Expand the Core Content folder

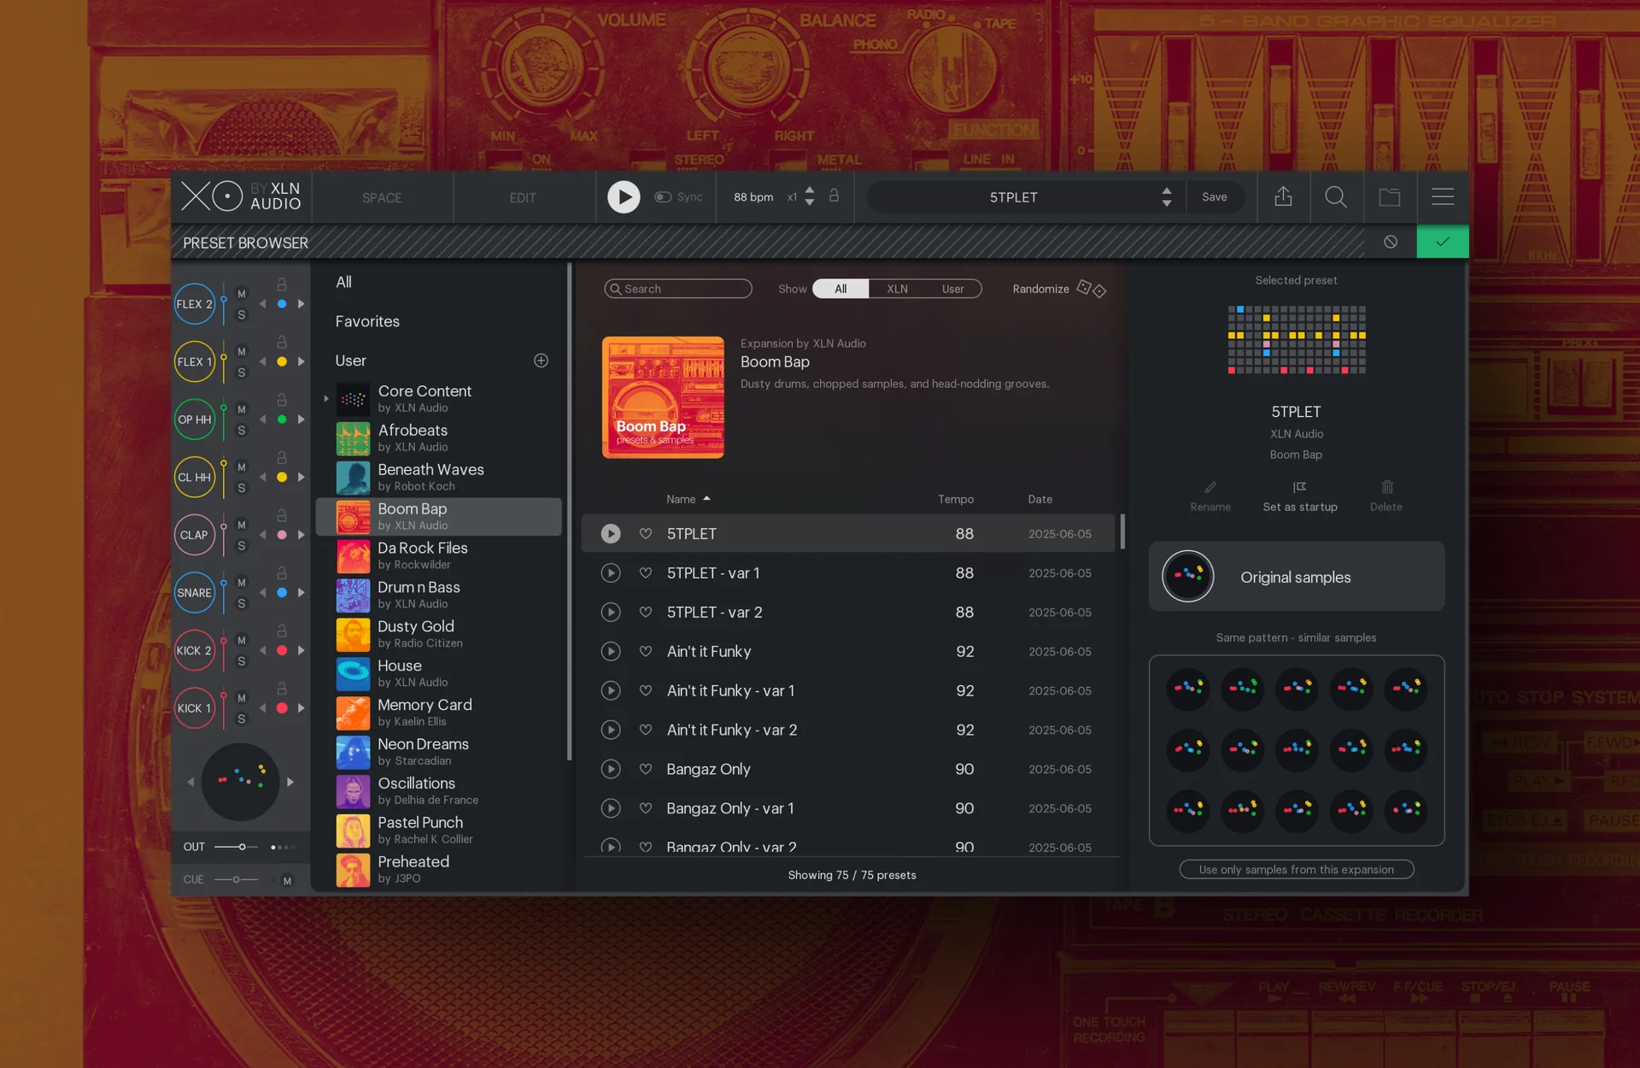tap(325, 398)
